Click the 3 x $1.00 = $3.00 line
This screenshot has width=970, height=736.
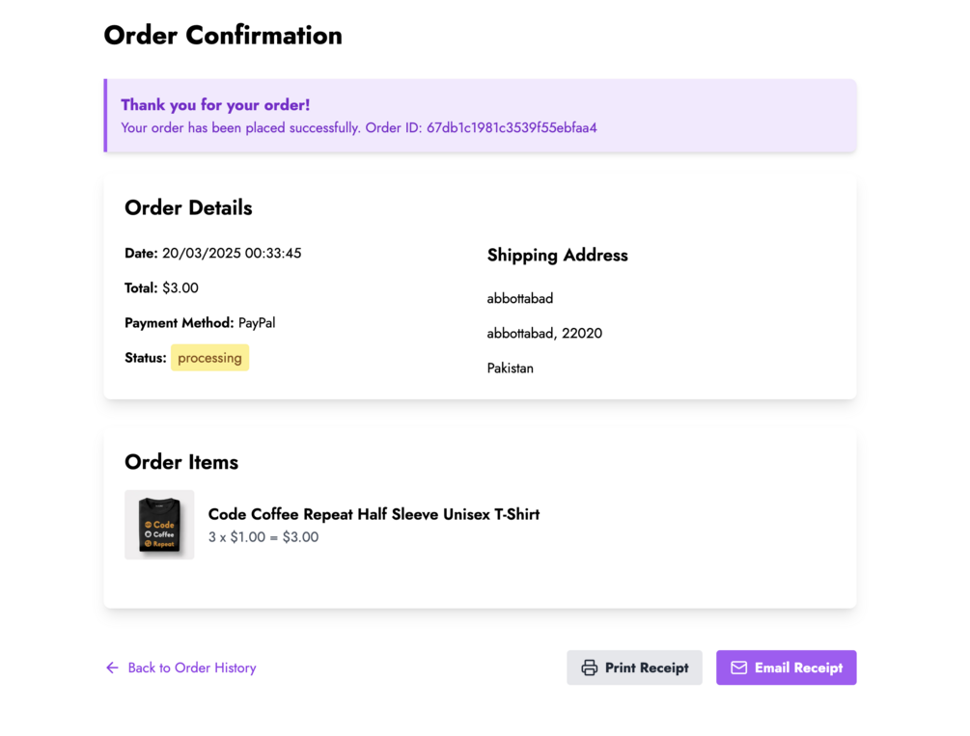(x=263, y=537)
